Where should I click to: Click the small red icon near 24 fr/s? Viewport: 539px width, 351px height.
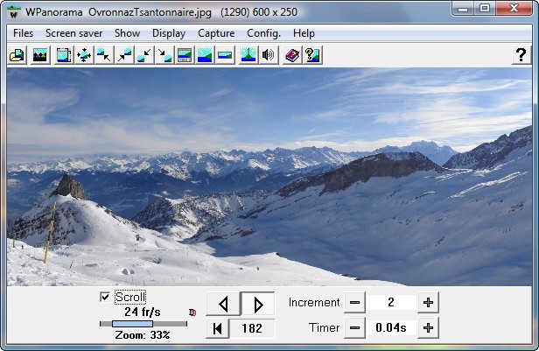point(192,312)
